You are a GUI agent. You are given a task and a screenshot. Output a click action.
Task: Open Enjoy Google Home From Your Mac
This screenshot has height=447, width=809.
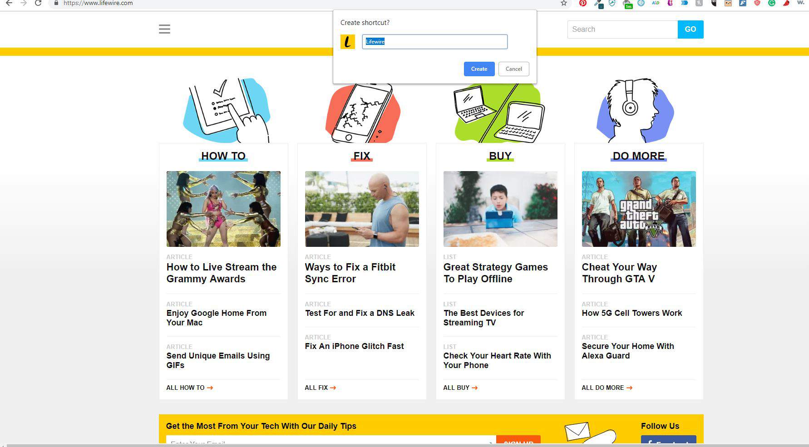(x=216, y=318)
